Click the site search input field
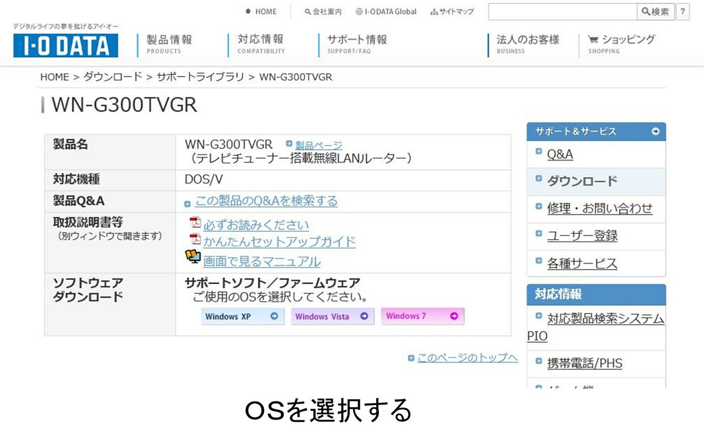 (x=563, y=12)
